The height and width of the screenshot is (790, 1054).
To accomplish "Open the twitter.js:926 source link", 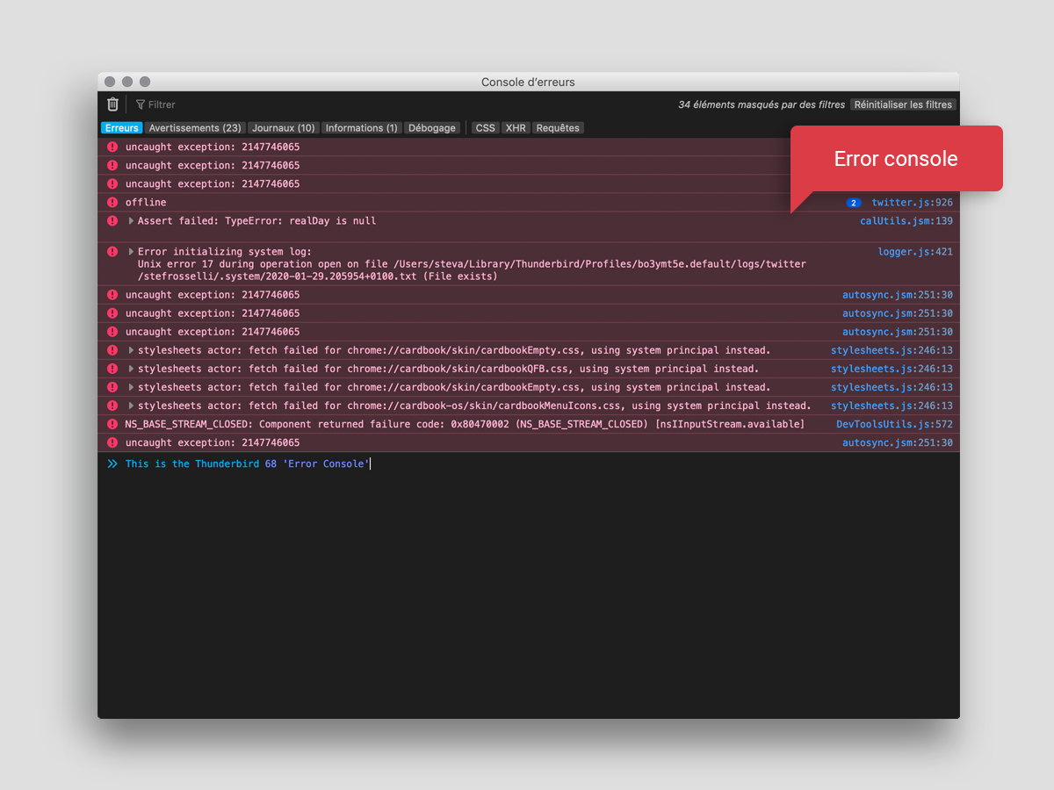I will tap(912, 203).
